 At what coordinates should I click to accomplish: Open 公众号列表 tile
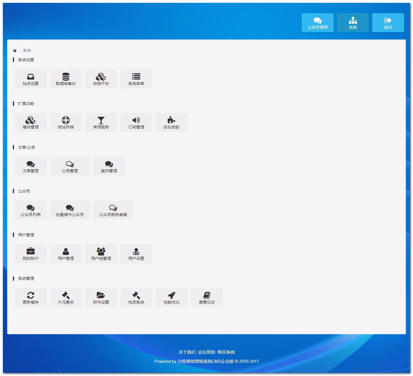pos(31,210)
